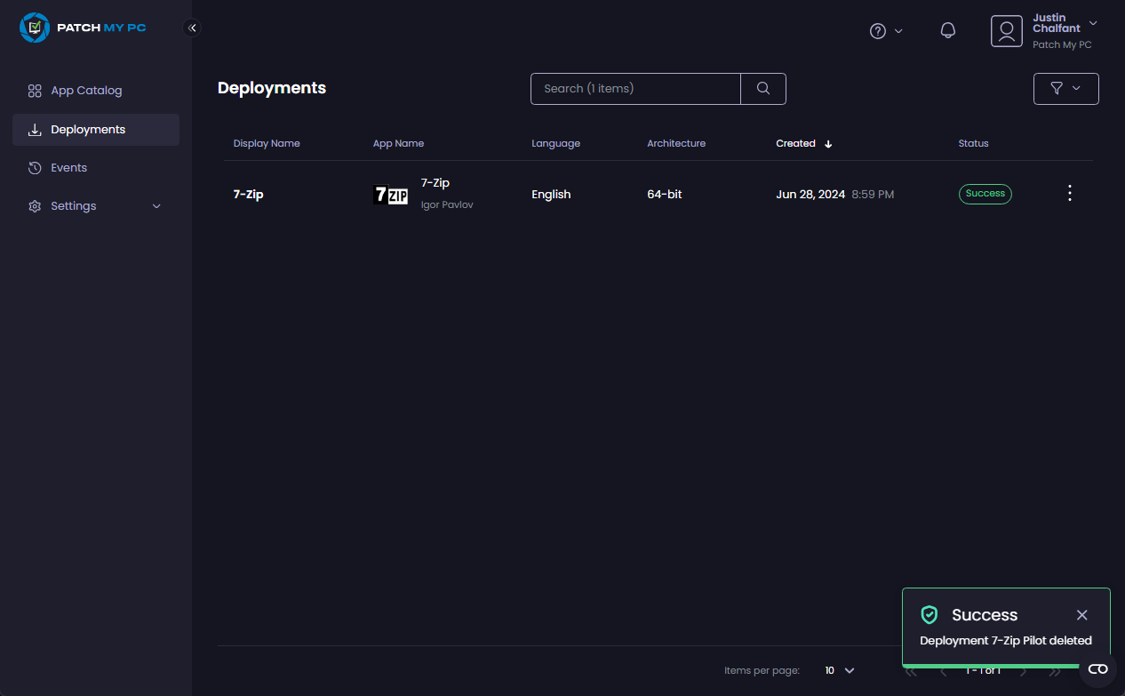Open the filter dropdown button
The height and width of the screenshot is (696, 1125).
point(1065,89)
